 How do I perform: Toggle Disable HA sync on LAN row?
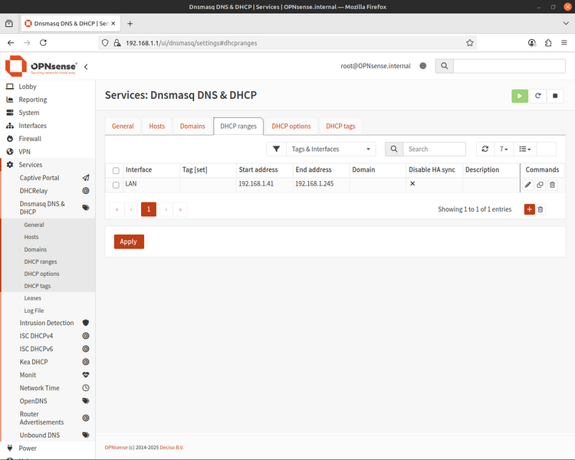pos(412,183)
